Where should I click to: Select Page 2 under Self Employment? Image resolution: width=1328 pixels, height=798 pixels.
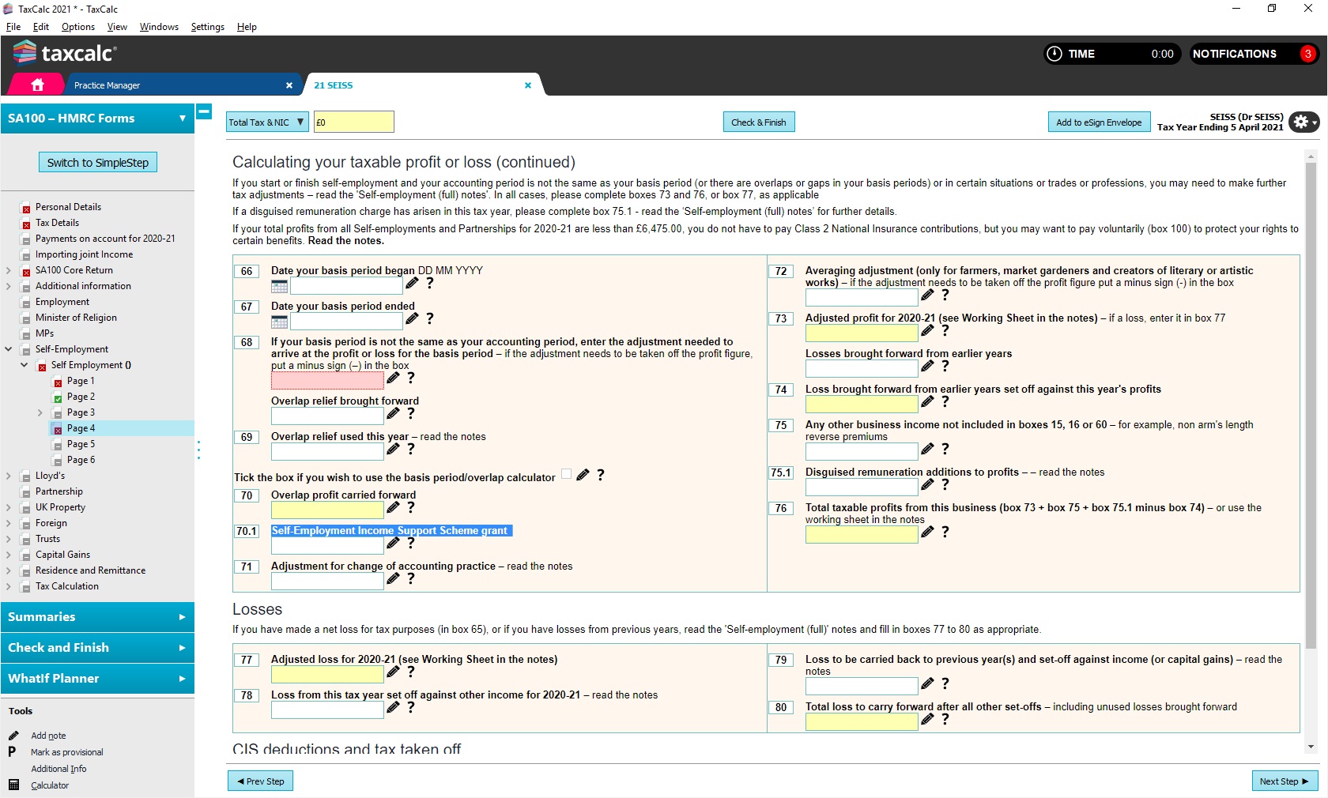(x=81, y=397)
